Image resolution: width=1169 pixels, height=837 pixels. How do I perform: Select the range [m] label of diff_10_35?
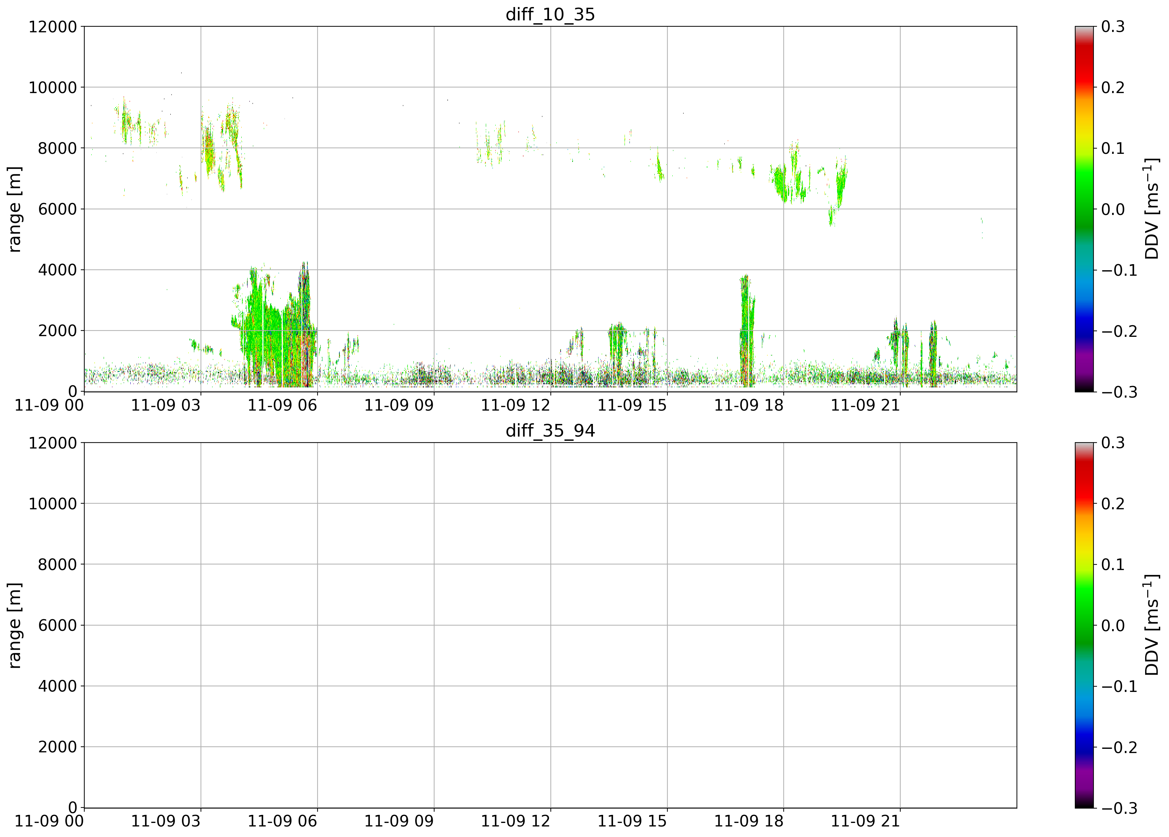click(14, 209)
